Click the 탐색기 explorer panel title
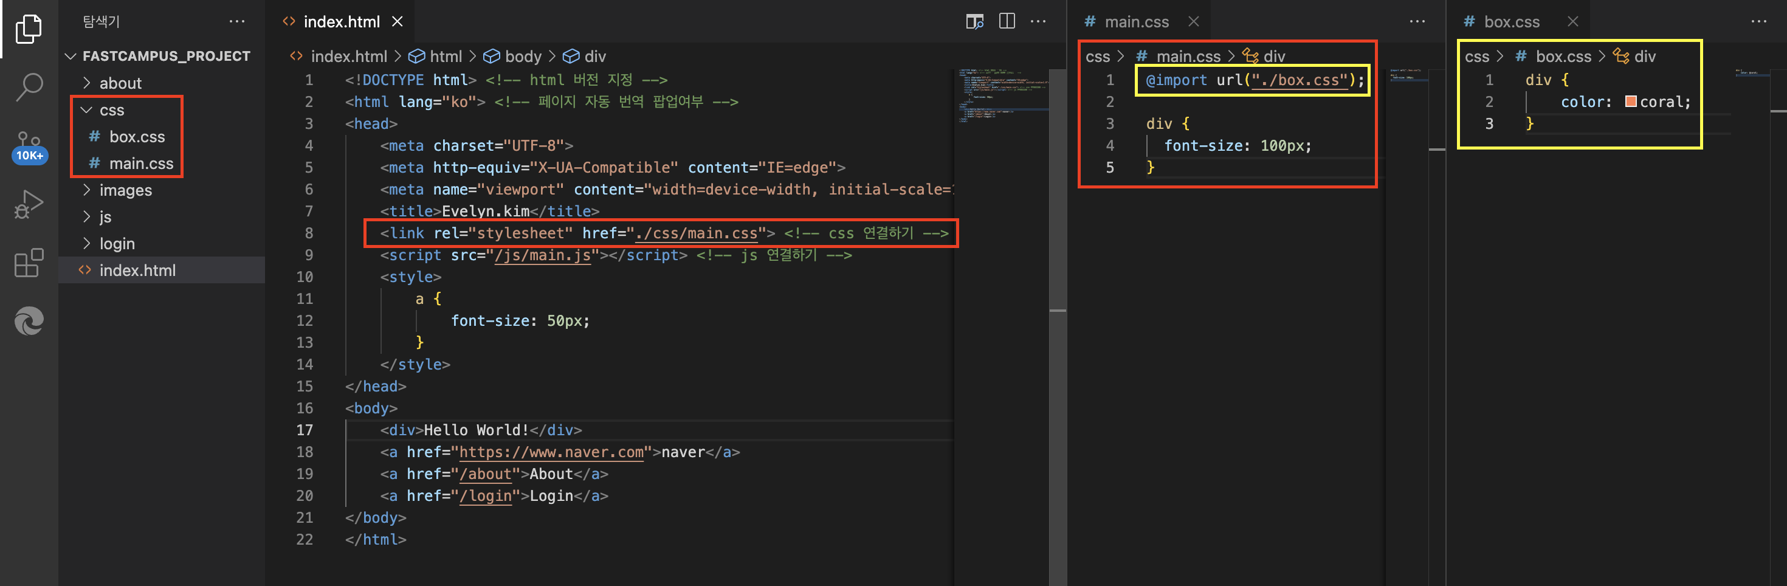Screen dimensions: 1787x586 pos(102,21)
